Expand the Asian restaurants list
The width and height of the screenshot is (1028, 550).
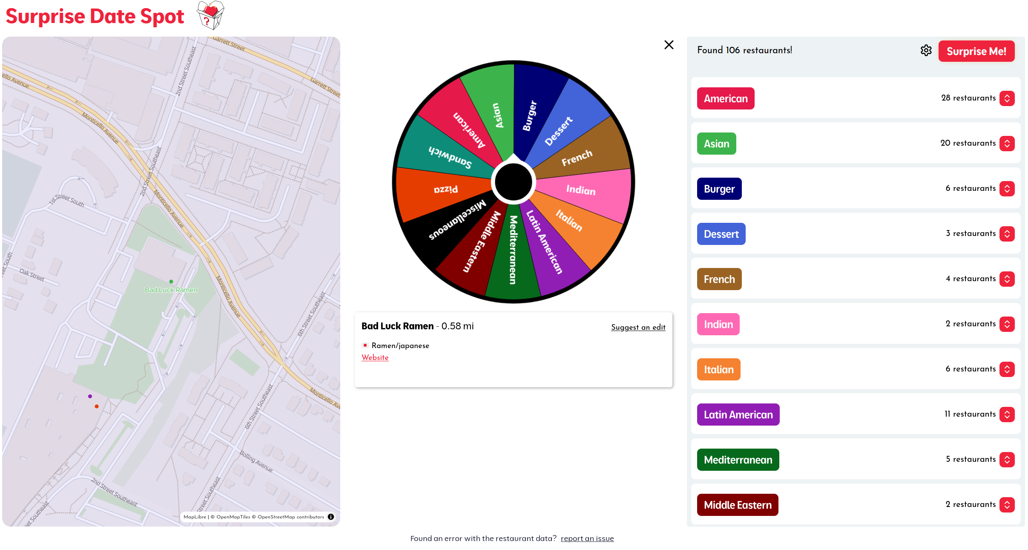1007,144
